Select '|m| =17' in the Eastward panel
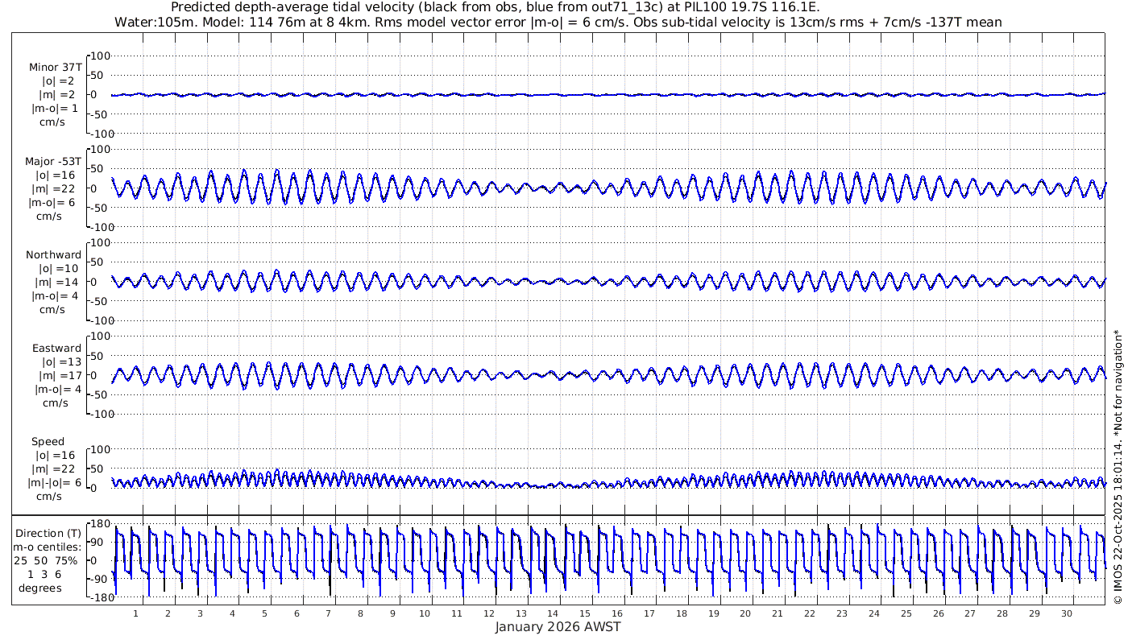This screenshot has height=644, width=1128. (59, 376)
